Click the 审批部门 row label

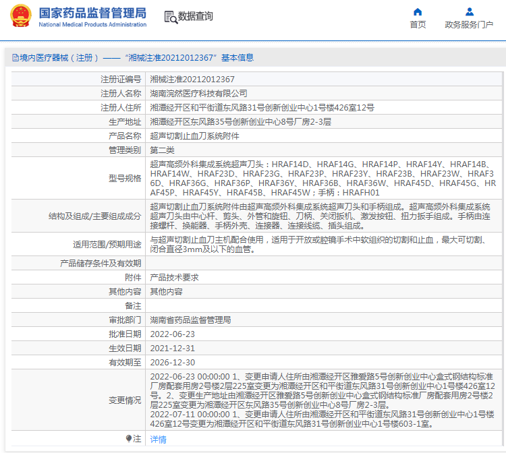point(125,320)
